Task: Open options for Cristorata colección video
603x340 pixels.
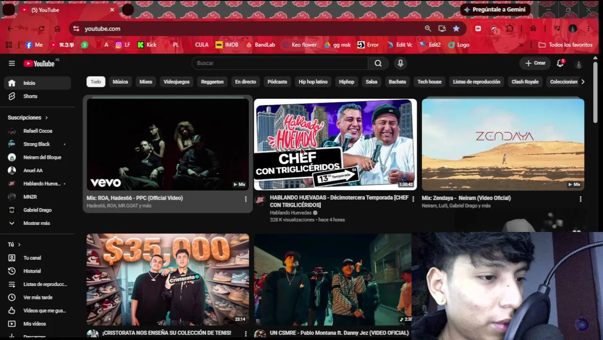Action: (245, 333)
